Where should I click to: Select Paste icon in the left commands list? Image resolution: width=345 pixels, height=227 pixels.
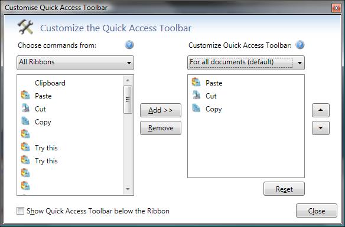click(25, 96)
